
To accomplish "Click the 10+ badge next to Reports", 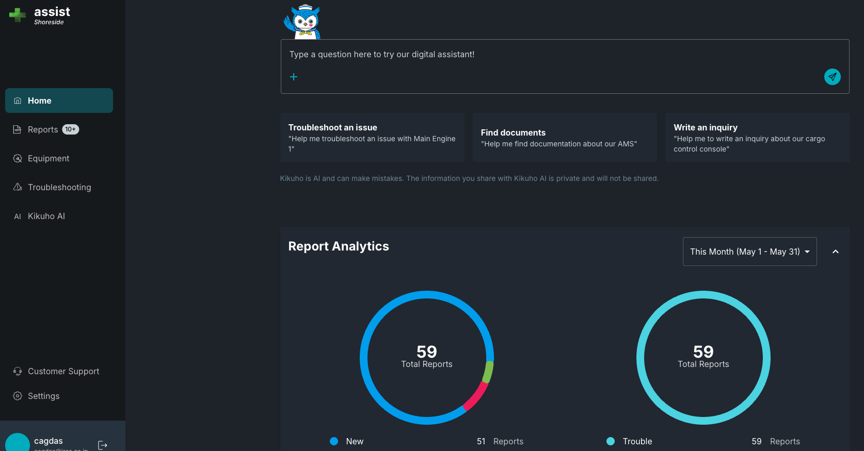I will [x=71, y=129].
